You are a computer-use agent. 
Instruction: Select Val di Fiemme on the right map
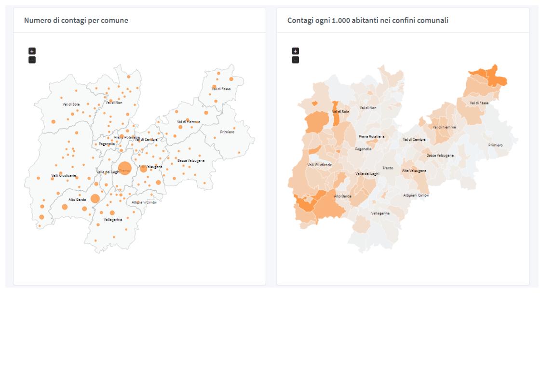pos(444,127)
